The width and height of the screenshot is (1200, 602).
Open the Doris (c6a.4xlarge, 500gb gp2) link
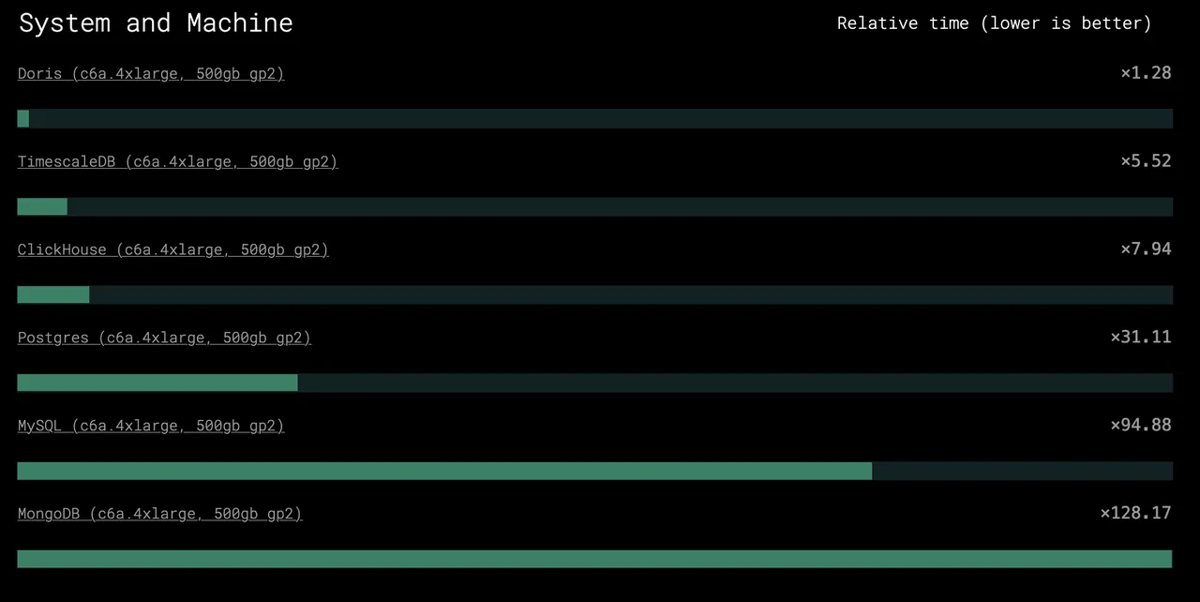pos(151,74)
